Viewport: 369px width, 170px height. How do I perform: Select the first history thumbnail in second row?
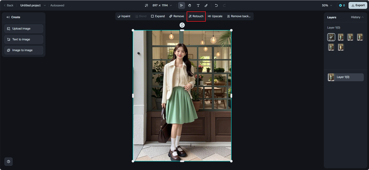pyautogui.click(x=331, y=47)
